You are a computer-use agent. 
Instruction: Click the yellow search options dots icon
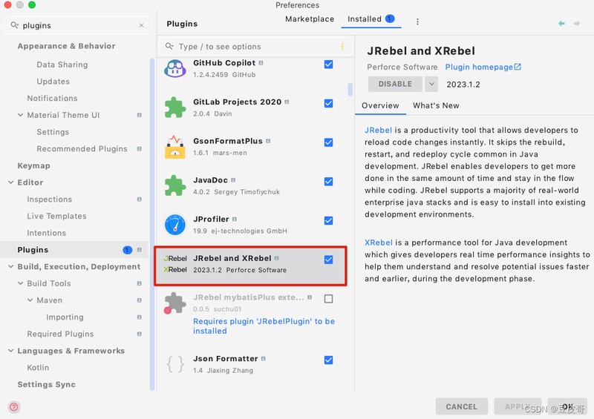pyautogui.click(x=342, y=46)
